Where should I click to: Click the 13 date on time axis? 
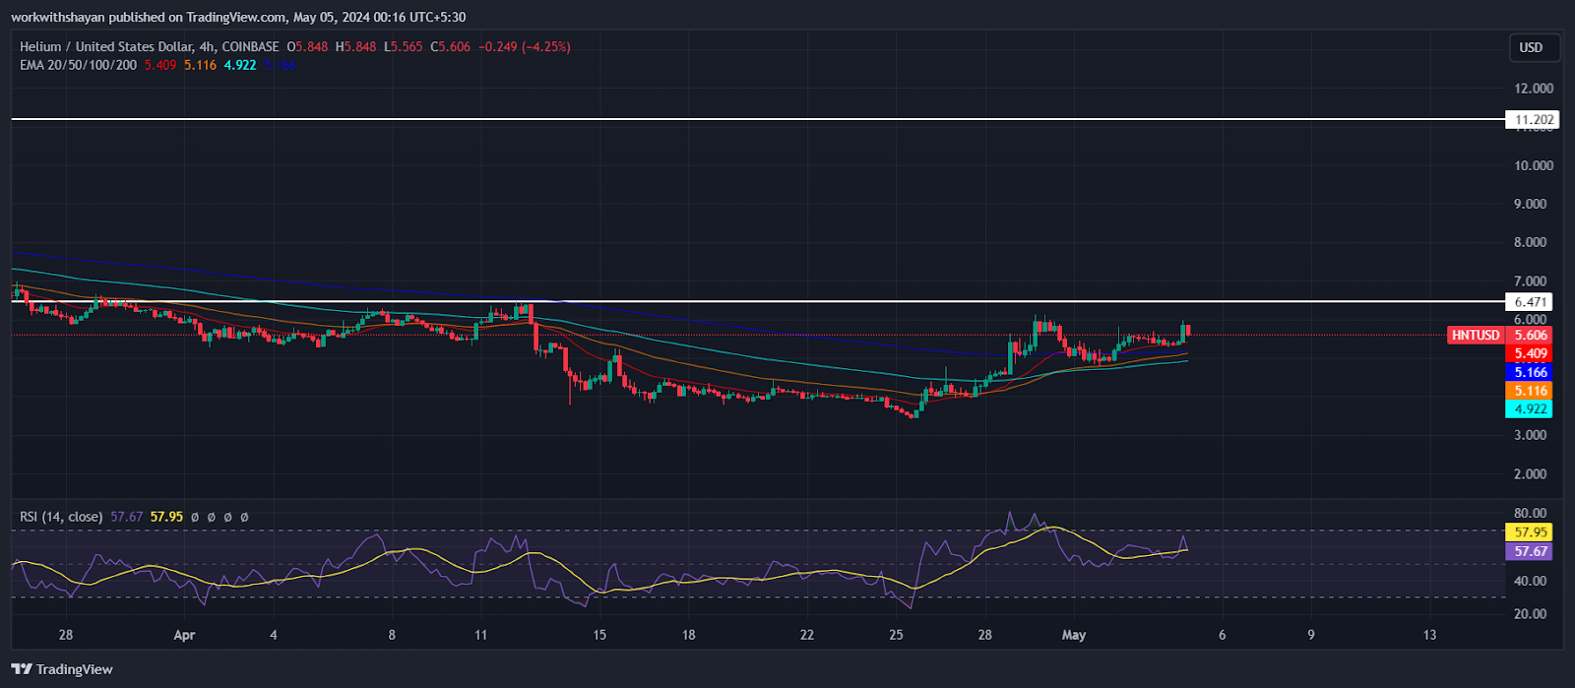pos(1429,635)
